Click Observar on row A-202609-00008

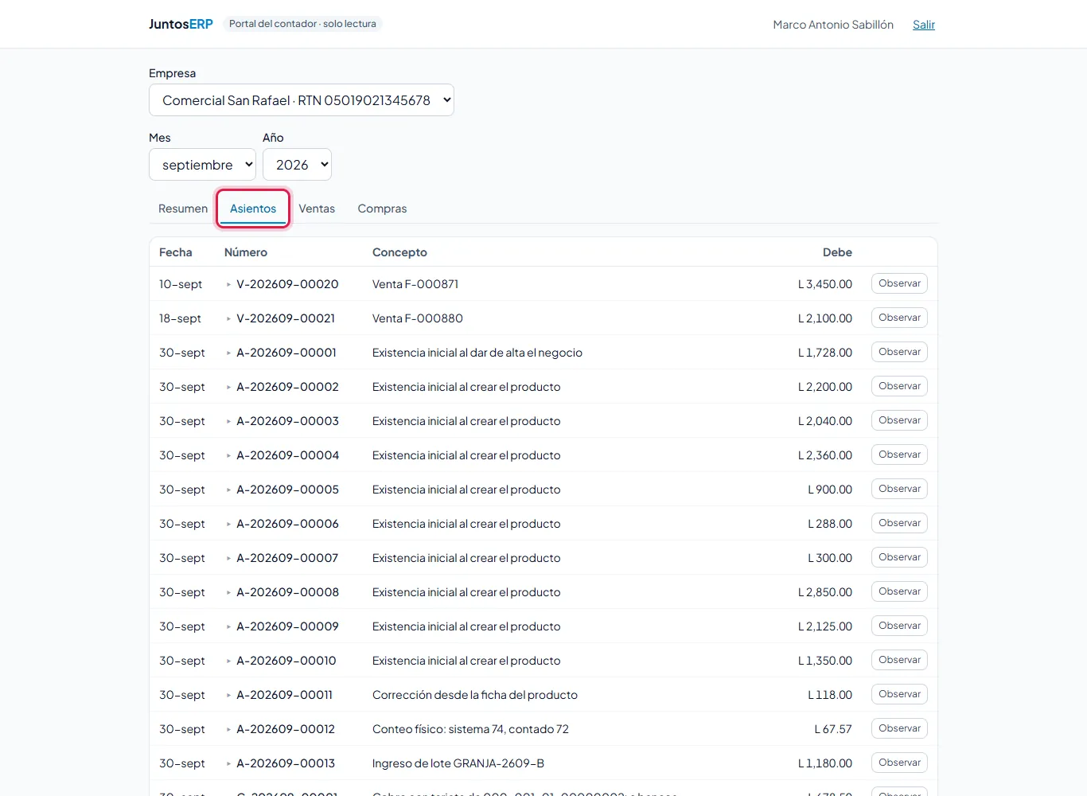[x=899, y=591]
